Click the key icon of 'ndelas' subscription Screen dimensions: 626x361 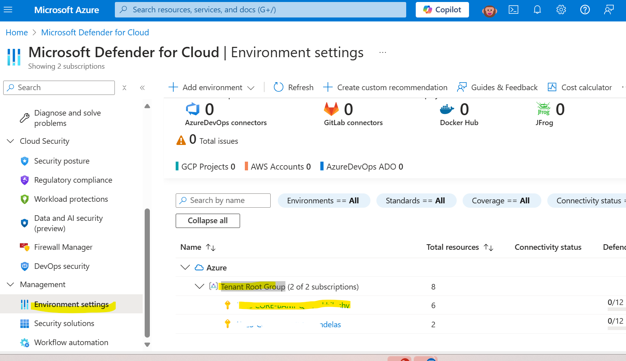point(228,324)
